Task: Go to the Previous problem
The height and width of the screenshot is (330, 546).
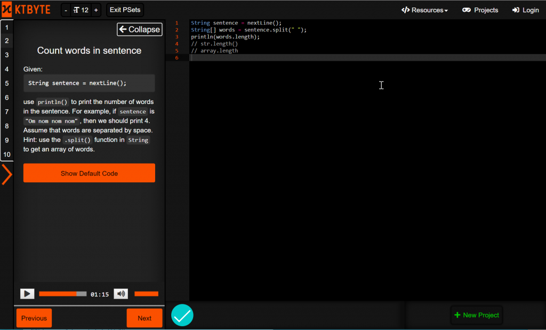Action: [x=34, y=318]
